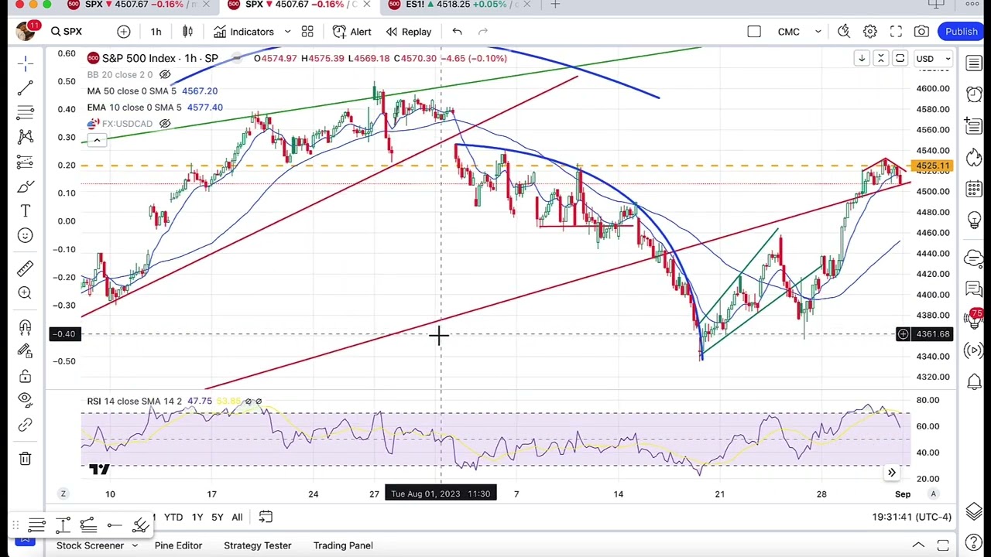Screen dimensions: 991x557
Task: Open the Fibonacci retracement tools
Action: point(25,112)
